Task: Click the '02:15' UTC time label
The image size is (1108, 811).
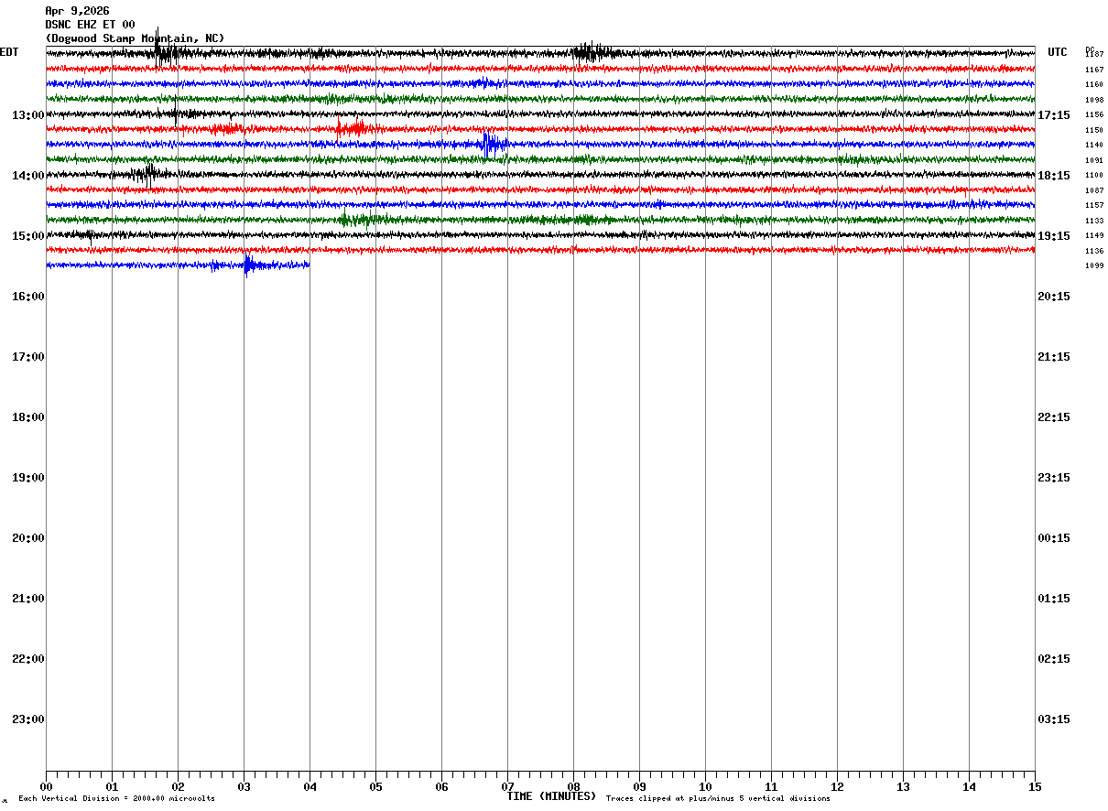Action: pyautogui.click(x=1054, y=658)
